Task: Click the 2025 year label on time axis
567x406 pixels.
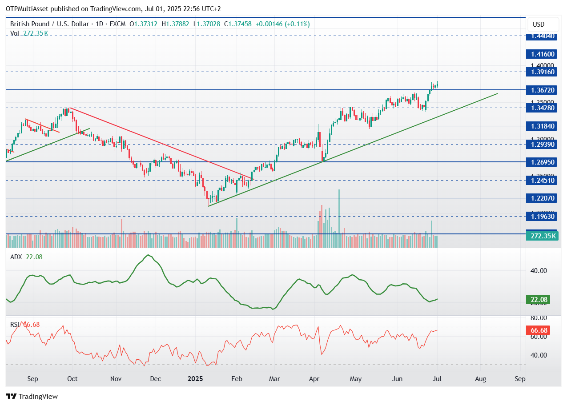Action: [x=195, y=379]
